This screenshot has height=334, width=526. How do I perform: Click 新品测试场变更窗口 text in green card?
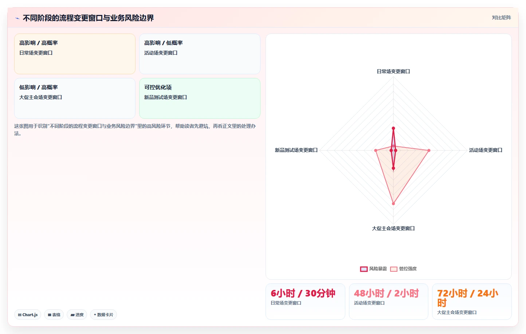tap(165, 97)
